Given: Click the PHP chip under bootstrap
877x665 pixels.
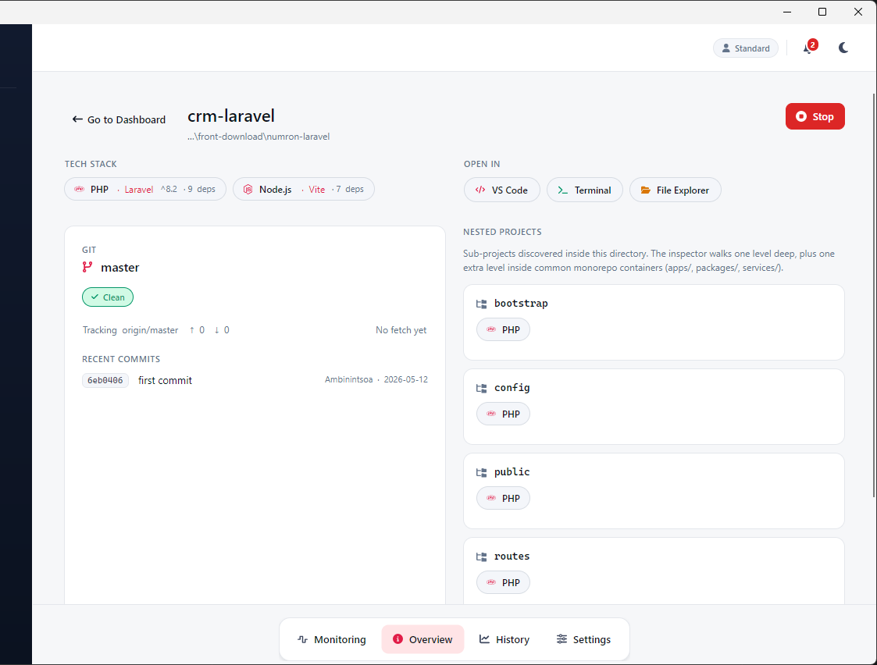Looking at the screenshot, I should [x=504, y=329].
